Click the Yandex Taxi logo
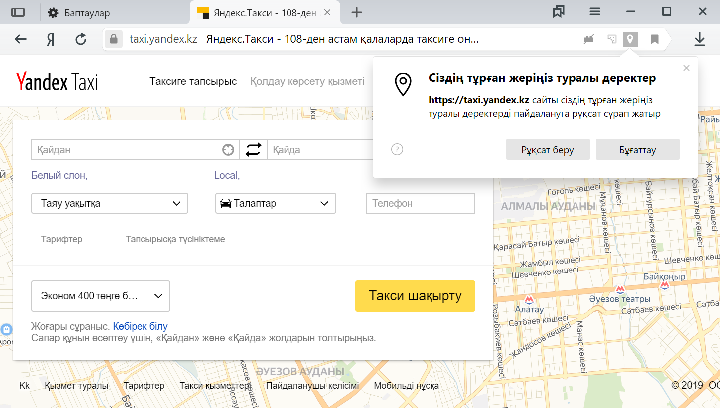 tap(57, 82)
